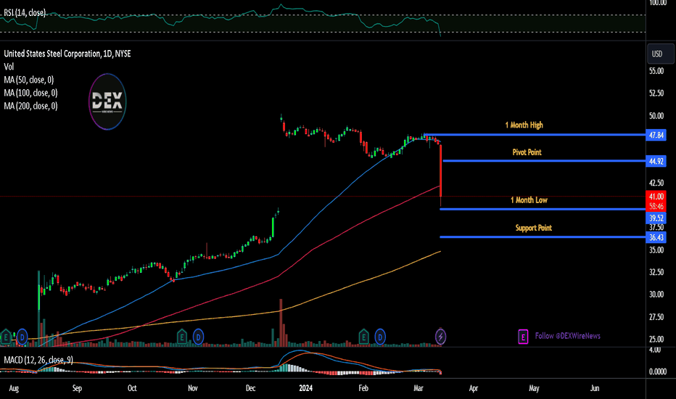Click the 0.0000 MACD axis value
The height and width of the screenshot is (399, 676).
(x=657, y=371)
